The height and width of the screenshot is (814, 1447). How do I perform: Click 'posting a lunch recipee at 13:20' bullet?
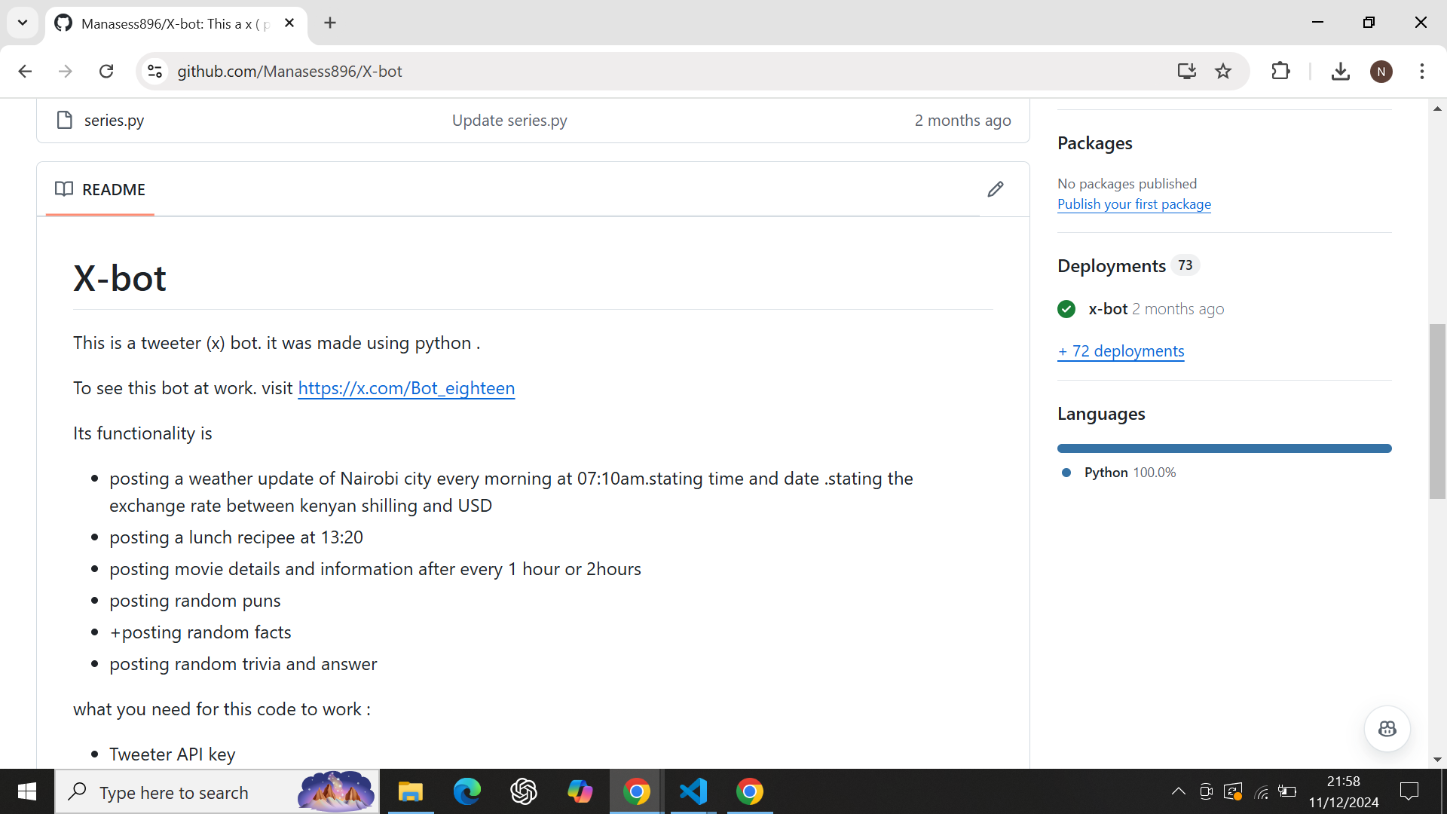point(236,537)
